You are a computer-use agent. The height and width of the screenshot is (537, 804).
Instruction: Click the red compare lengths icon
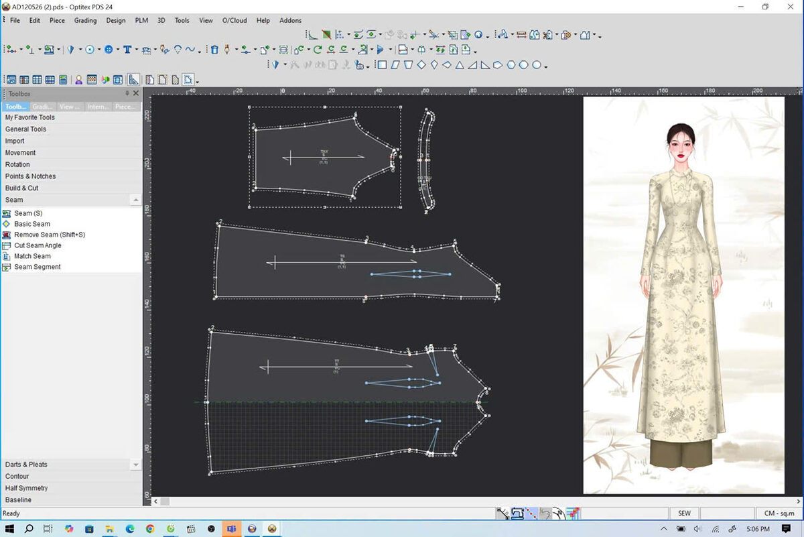pyautogui.click(x=521, y=35)
